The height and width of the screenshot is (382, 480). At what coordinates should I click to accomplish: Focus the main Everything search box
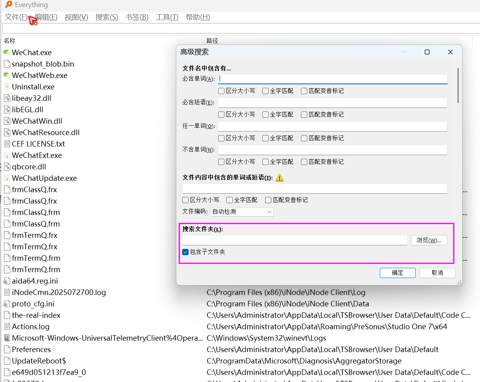coord(241,29)
